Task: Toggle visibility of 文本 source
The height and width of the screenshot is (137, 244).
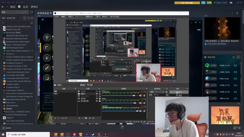Action: click(x=97, y=96)
